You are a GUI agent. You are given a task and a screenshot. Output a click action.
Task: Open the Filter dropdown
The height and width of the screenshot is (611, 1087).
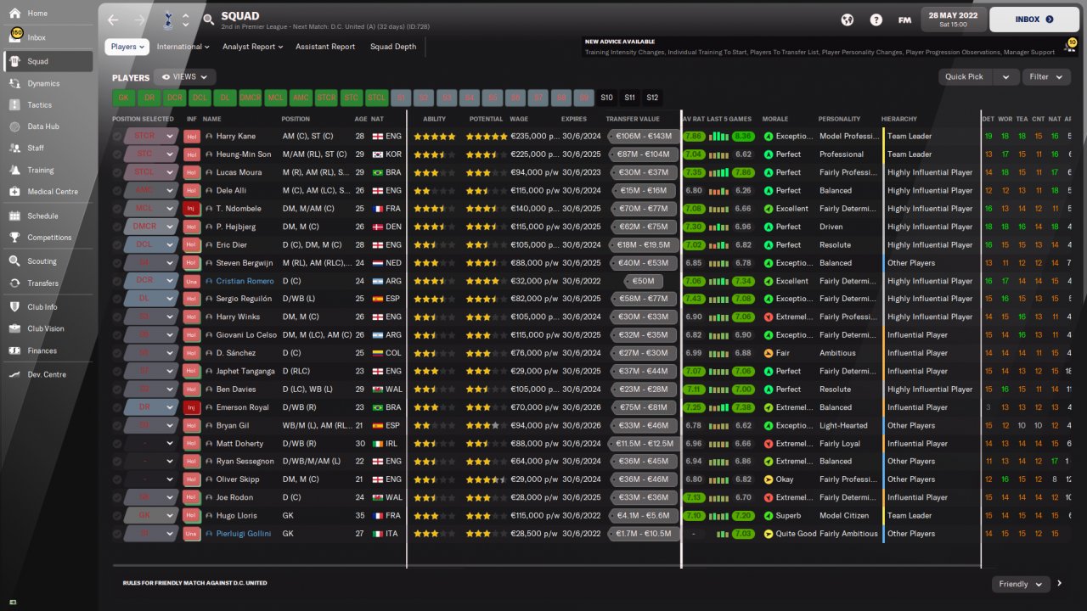click(x=1045, y=77)
